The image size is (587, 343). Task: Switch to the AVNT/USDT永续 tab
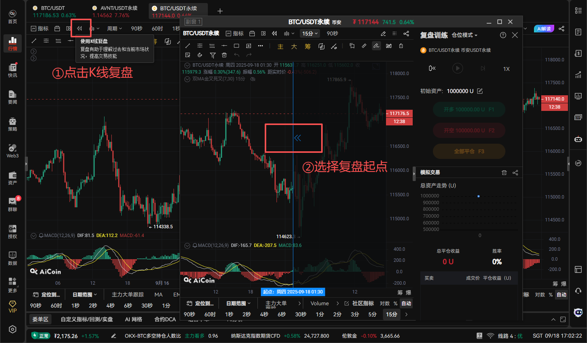click(115, 11)
